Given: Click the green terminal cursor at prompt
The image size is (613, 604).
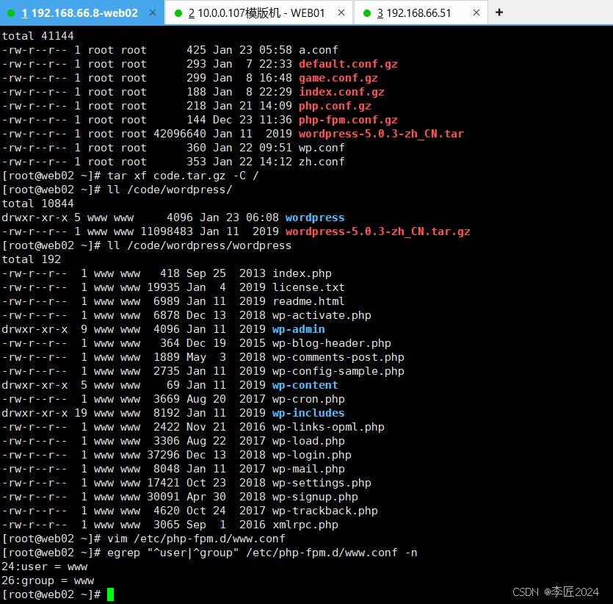Looking at the screenshot, I should coord(110,594).
